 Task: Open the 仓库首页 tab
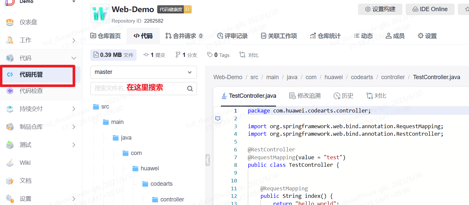[x=105, y=36]
